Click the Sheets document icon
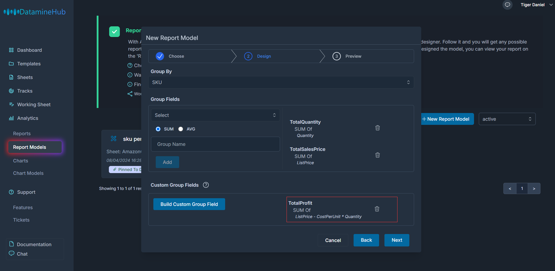Screen dimensions: 555x271 coord(11,77)
